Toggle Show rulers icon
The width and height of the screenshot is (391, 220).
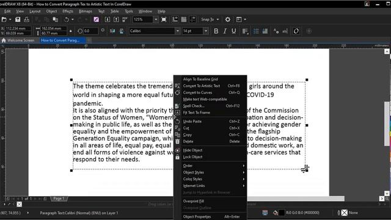click(x=175, y=20)
